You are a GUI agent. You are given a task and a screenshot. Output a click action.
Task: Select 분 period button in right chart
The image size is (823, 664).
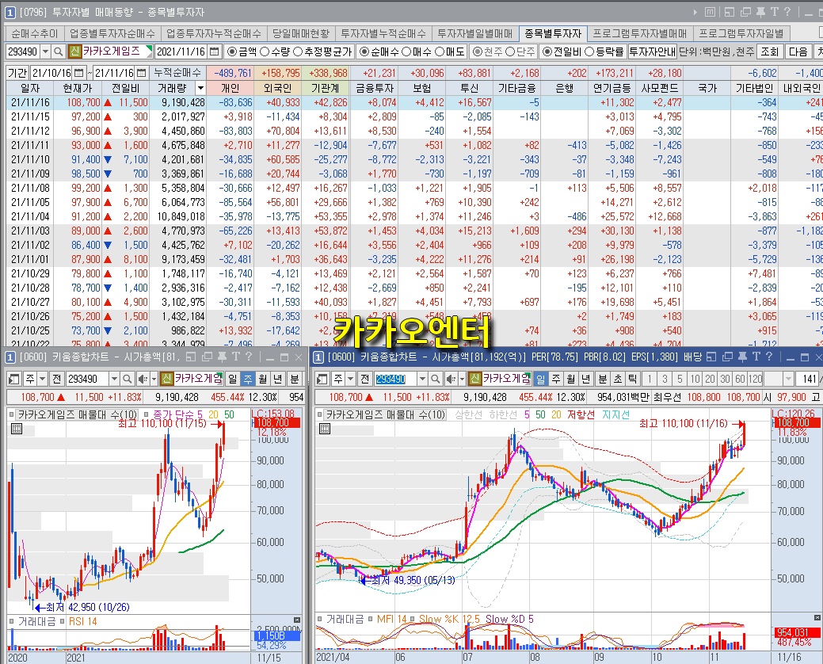pyautogui.click(x=603, y=379)
